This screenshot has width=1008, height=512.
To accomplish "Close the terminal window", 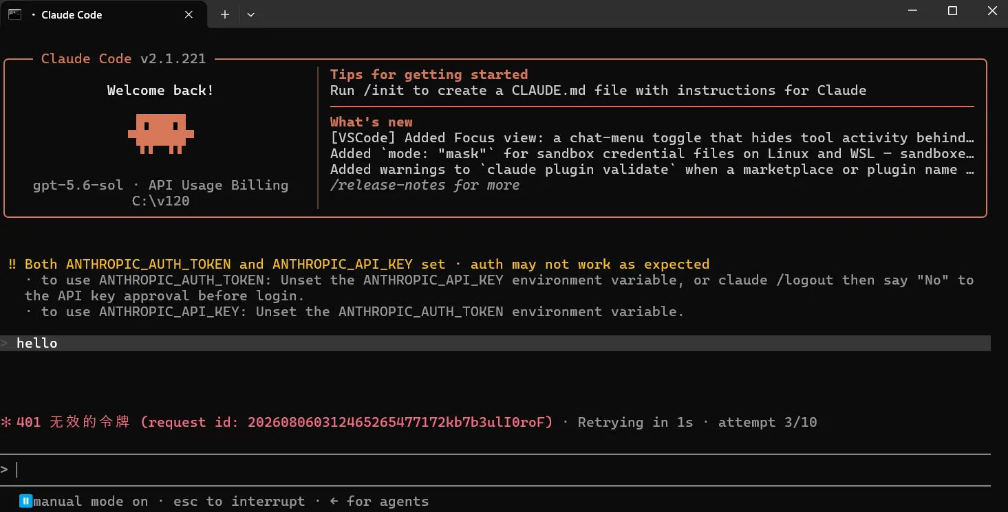I will (991, 11).
